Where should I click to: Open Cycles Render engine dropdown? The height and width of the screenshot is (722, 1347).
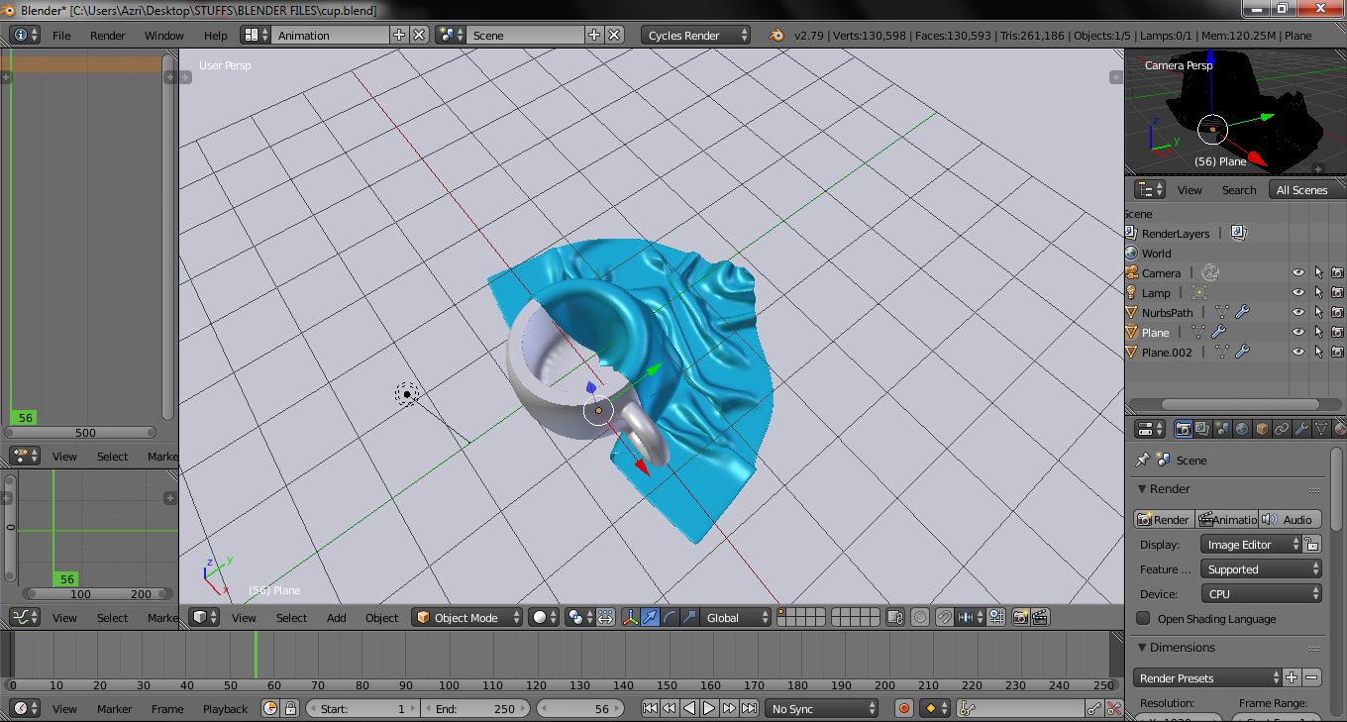click(695, 35)
